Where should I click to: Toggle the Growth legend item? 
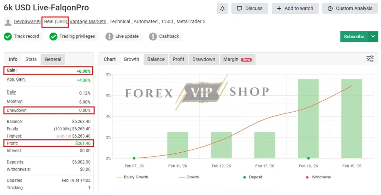tap(189, 177)
